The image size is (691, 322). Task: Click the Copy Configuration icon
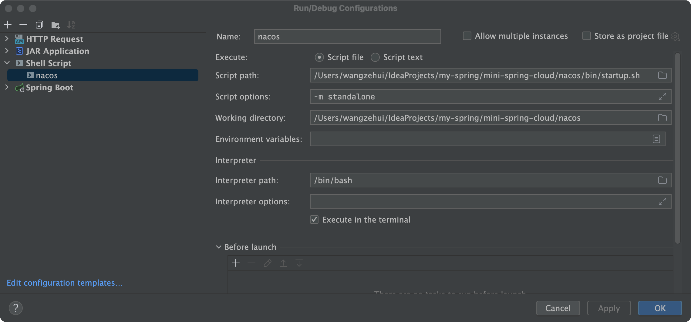[x=39, y=25]
